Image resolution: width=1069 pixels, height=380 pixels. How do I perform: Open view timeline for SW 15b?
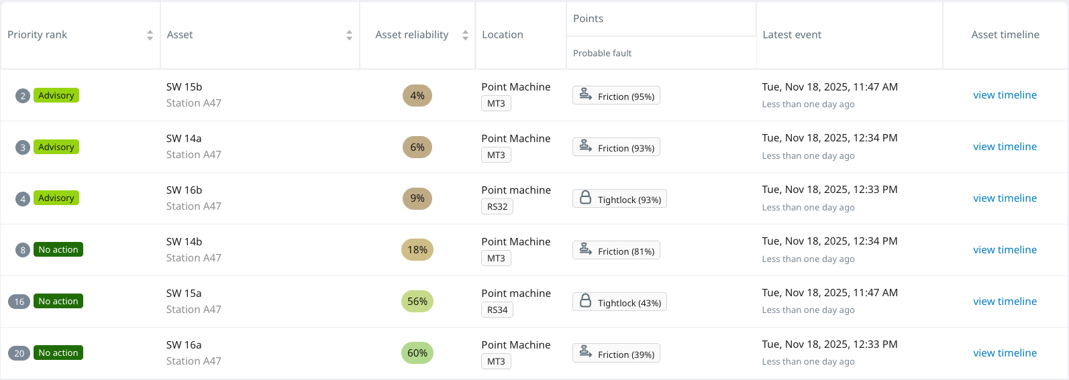(1005, 95)
